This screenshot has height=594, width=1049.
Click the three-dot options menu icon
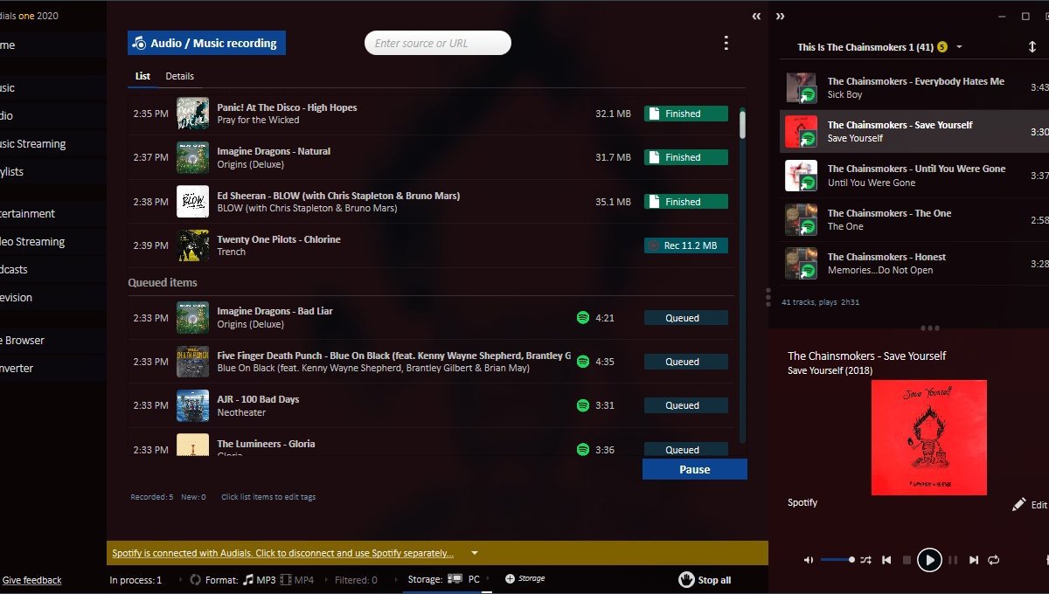[726, 43]
